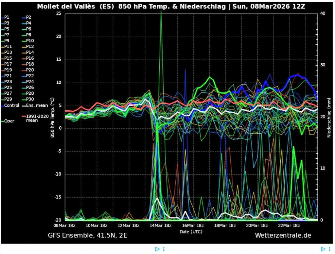Screen dimensions: 335x254
Task: Click the 25 temperature axis tick label
Action: 59,13
